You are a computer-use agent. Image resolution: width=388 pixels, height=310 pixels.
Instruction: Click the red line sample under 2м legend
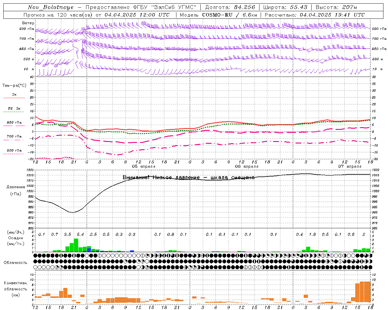[x=14, y=98]
